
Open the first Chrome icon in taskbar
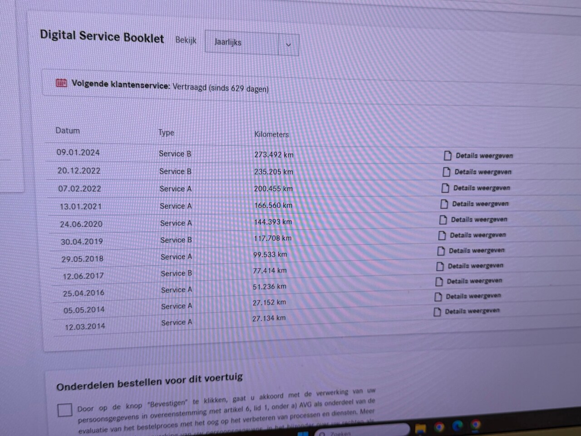click(439, 427)
